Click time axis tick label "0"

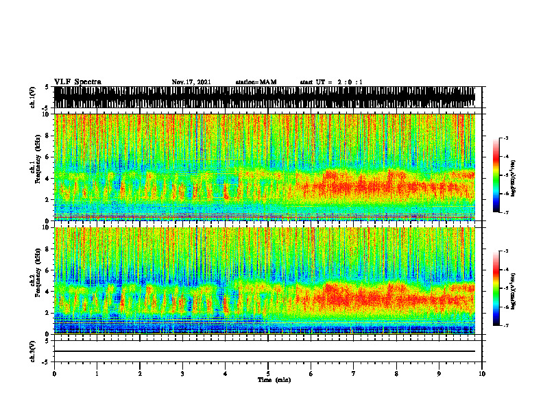point(54,373)
